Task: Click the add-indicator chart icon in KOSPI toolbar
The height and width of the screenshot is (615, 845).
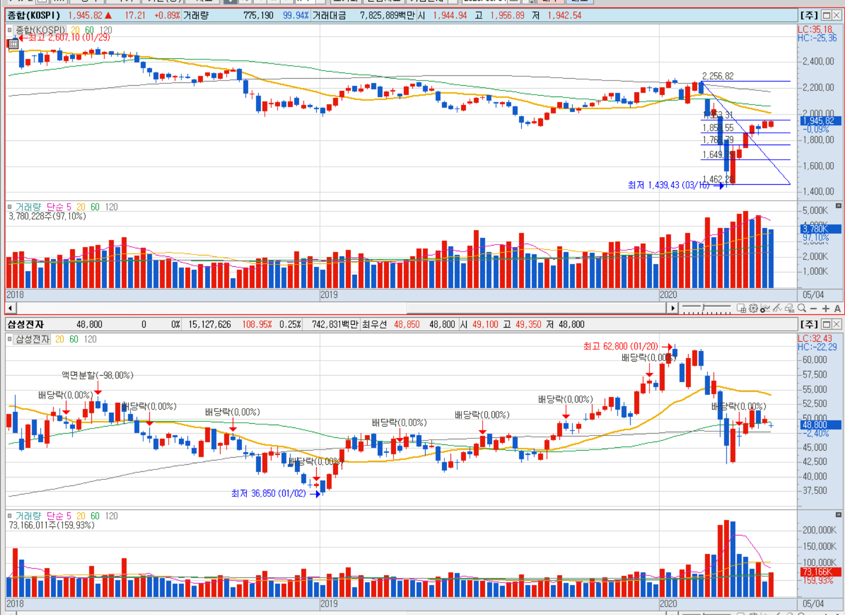Action: tap(765, 308)
